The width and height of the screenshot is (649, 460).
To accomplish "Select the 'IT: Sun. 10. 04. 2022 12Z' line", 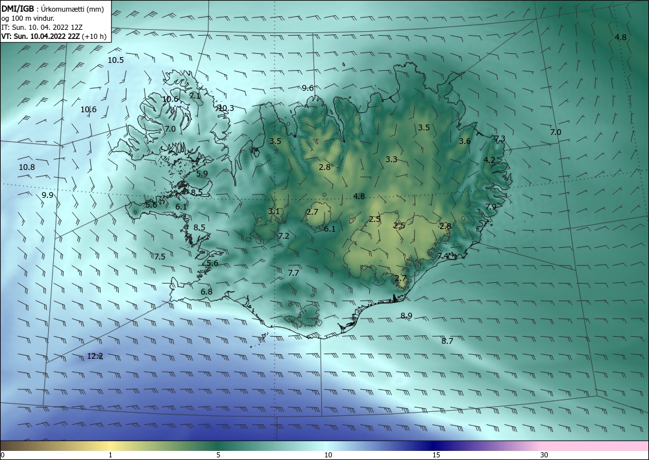I will (42, 27).
